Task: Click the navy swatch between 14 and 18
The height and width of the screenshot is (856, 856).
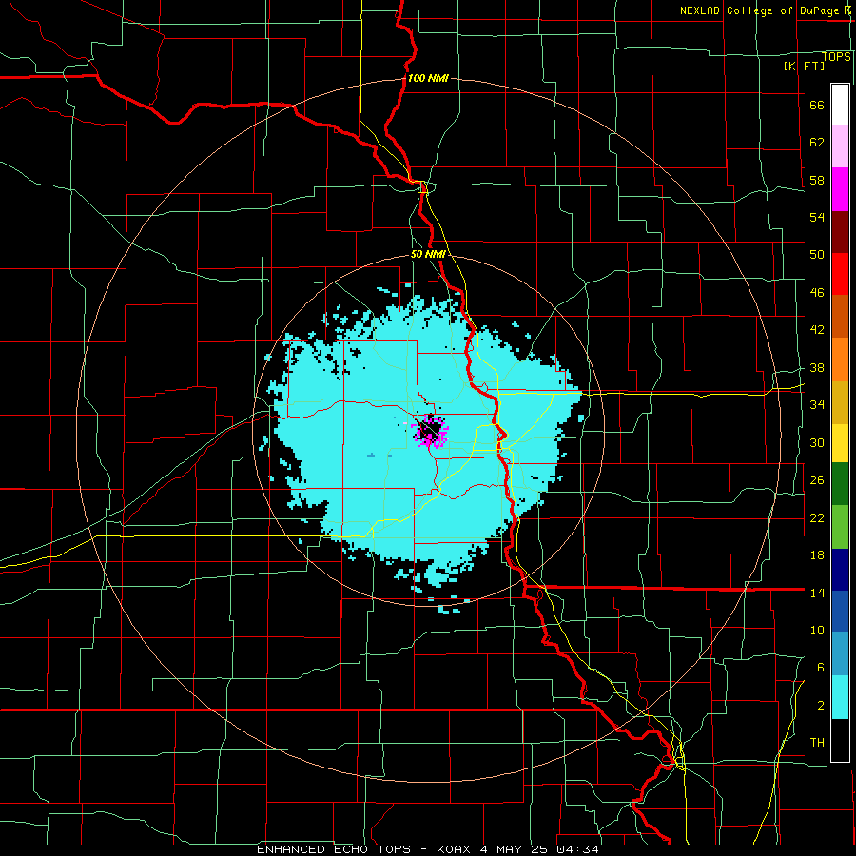Action: point(840,570)
